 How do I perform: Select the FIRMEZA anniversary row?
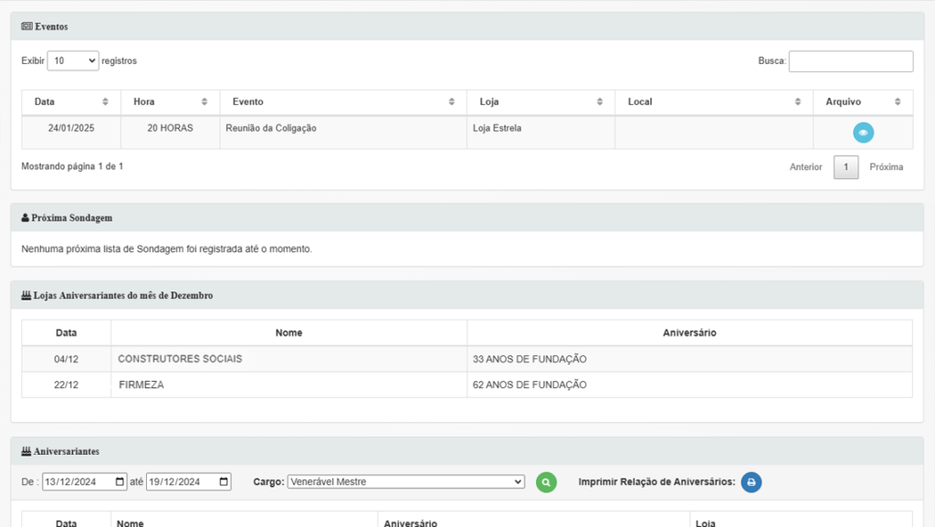tap(142, 385)
